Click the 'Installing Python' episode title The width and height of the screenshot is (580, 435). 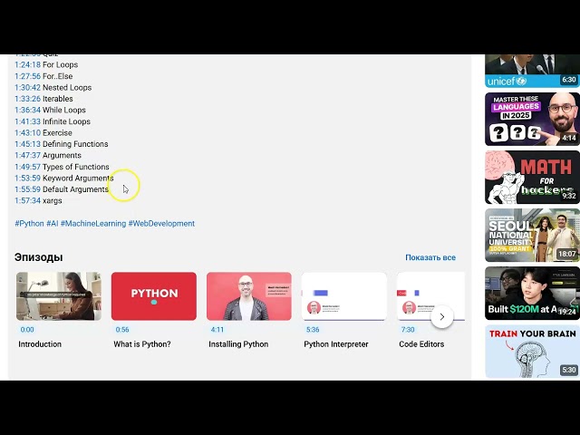coord(238,344)
